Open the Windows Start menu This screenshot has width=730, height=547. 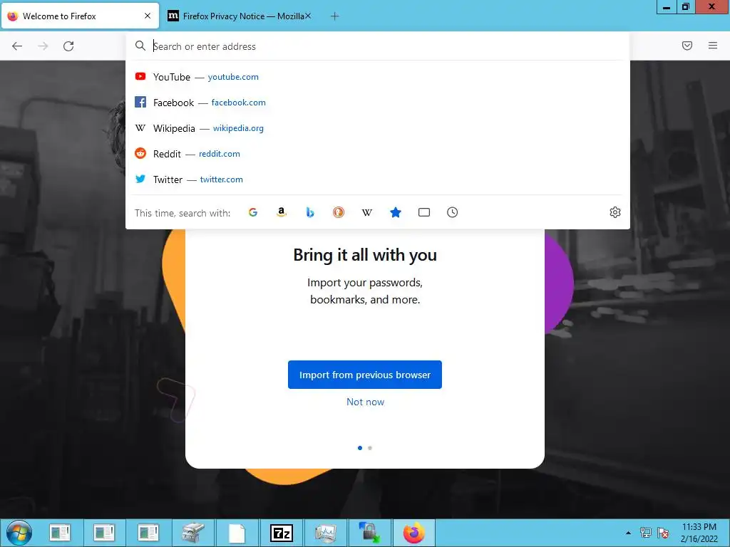tap(19, 533)
